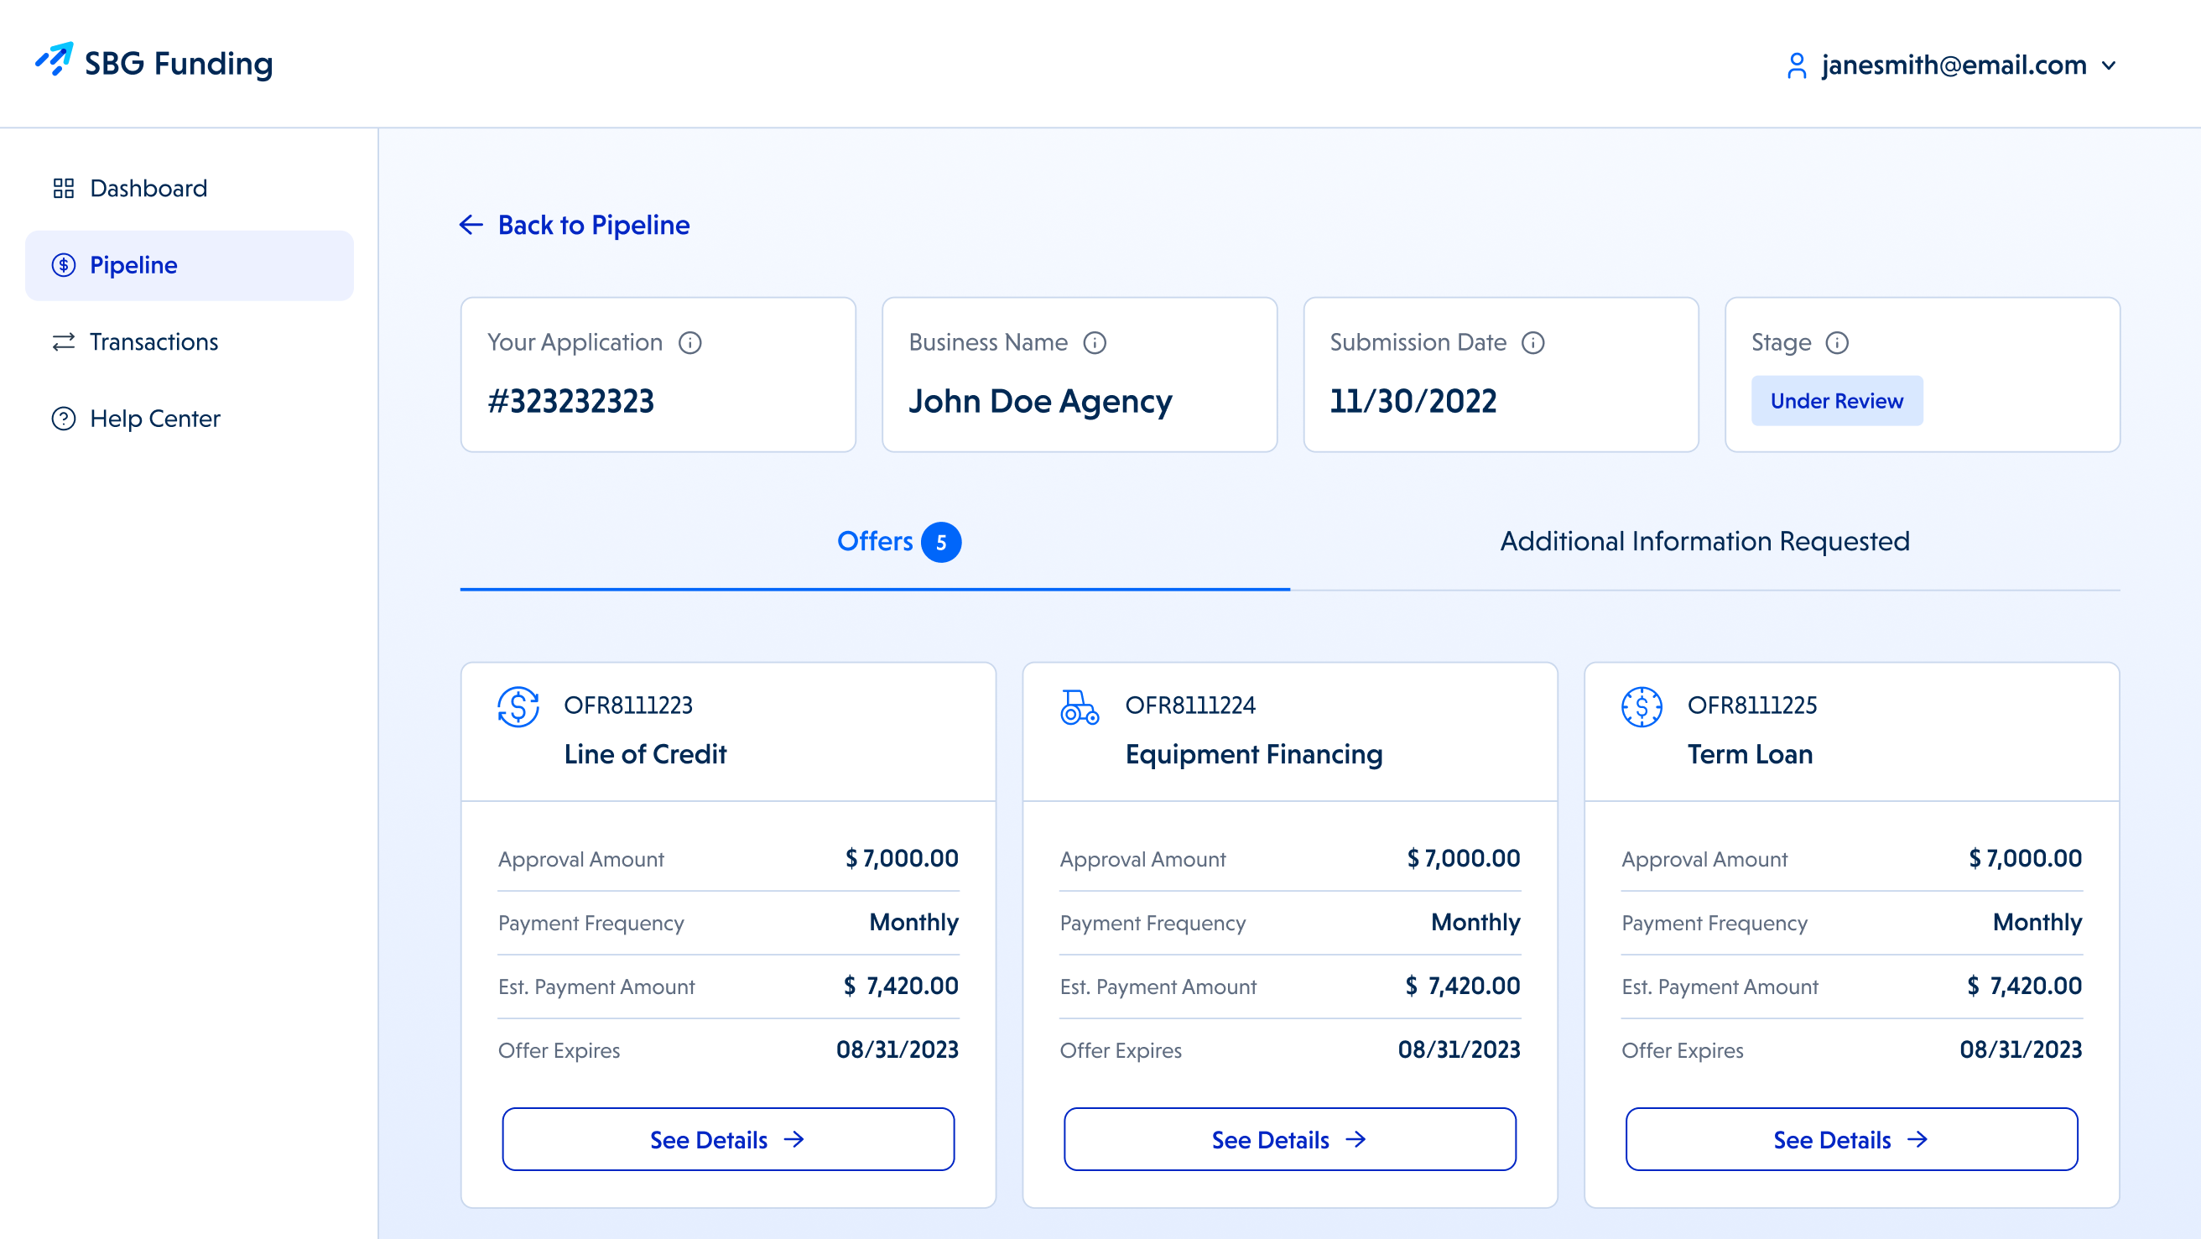
Task: Click the offer ID OFR8111224
Action: [x=1190, y=705]
